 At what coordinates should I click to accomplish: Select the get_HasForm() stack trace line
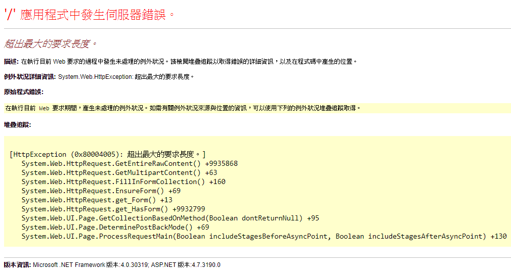coord(113,209)
